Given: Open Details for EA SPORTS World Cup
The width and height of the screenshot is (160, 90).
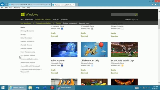Looking at the screenshot, I should tap(113, 70).
